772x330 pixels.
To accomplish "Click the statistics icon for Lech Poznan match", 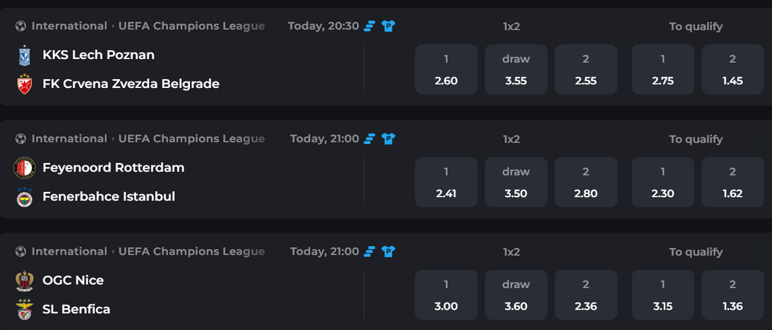I will (x=370, y=26).
